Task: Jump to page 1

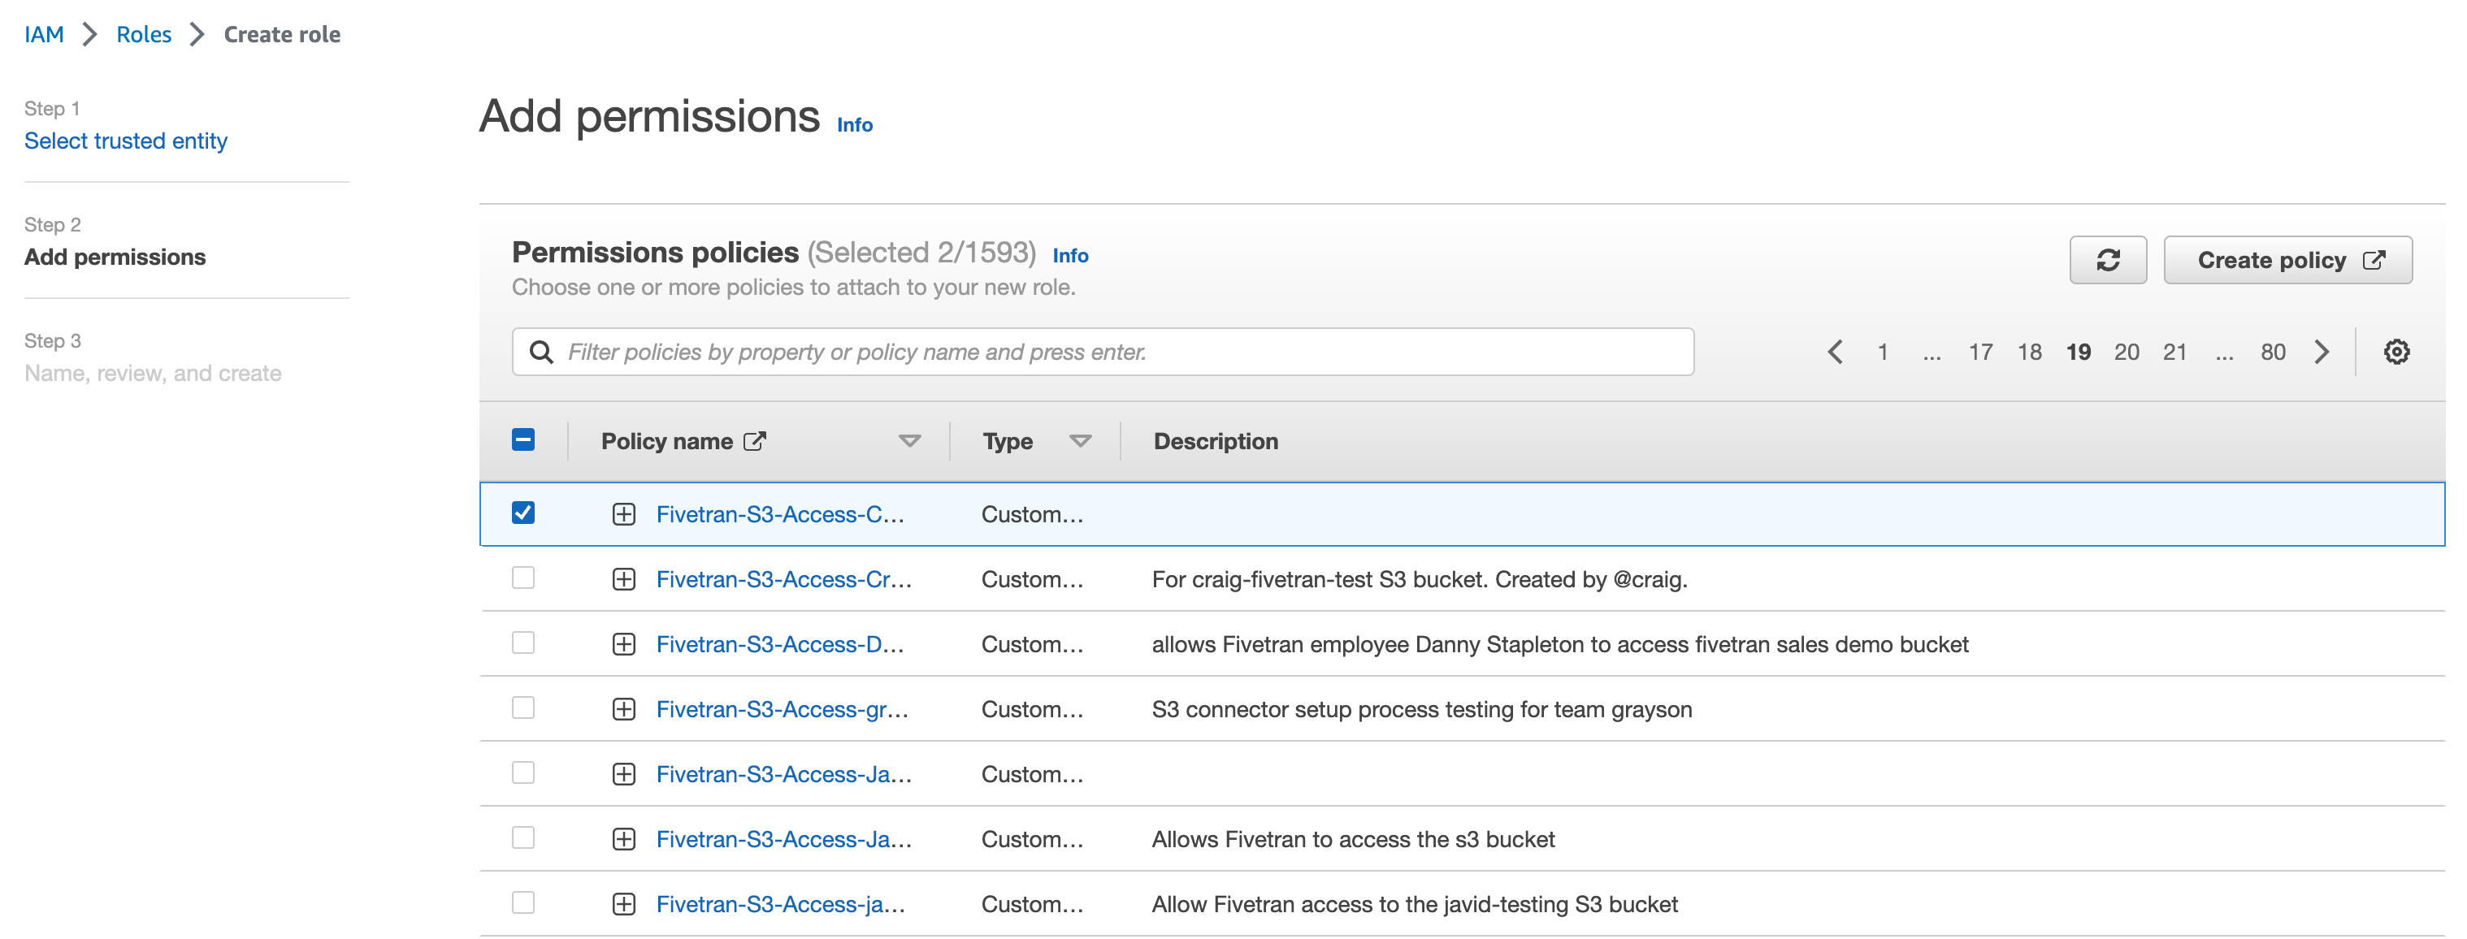Action: coord(1882,353)
